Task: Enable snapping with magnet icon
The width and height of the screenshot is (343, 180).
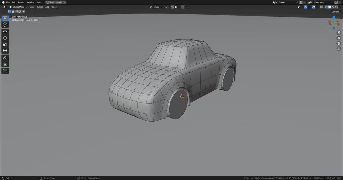Action: (x=172, y=7)
